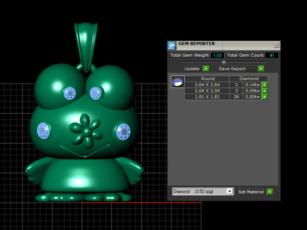The image size is (307, 230).
Task: Click the round gem thumbnail icon
Action: pyautogui.click(x=178, y=82)
